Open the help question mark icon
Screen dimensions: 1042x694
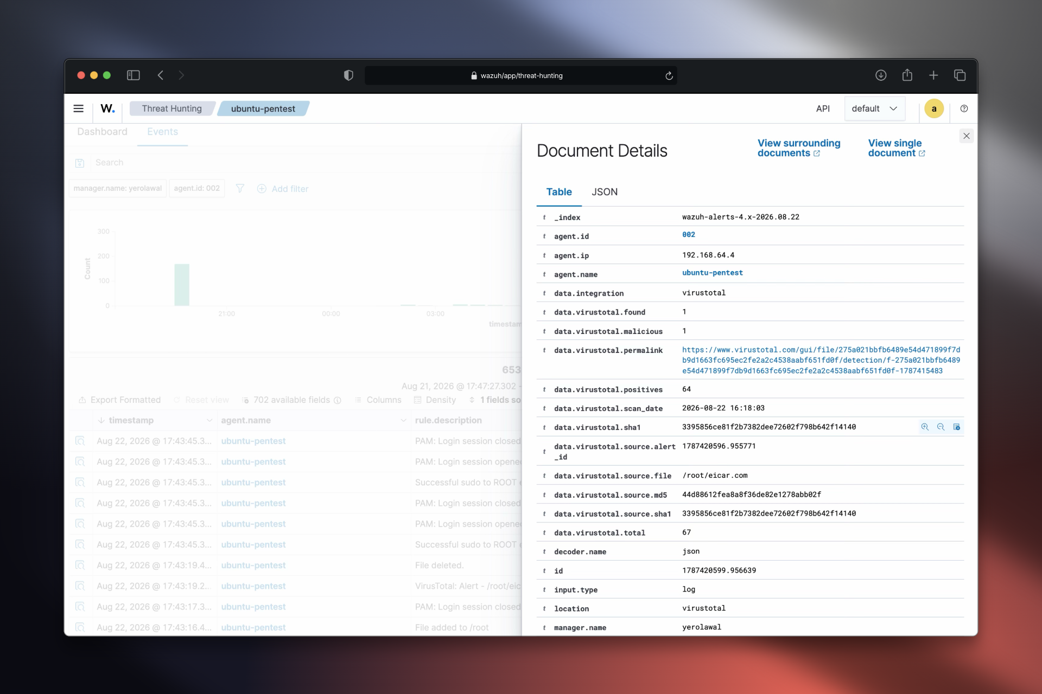pos(964,108)
